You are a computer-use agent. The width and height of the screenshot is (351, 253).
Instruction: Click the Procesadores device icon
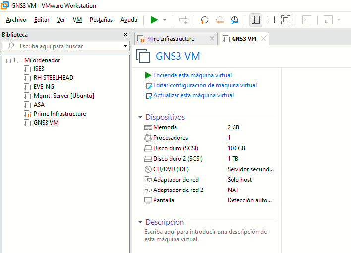[x=148, y=138]
